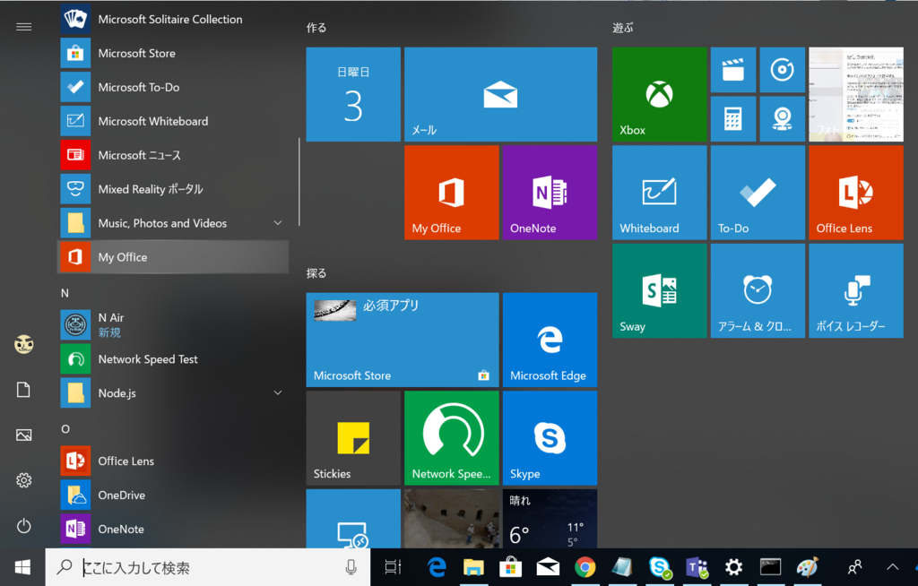This screenshot has height=586, width=918.
Task: Open the My Office tile
Action: point(452,193)
